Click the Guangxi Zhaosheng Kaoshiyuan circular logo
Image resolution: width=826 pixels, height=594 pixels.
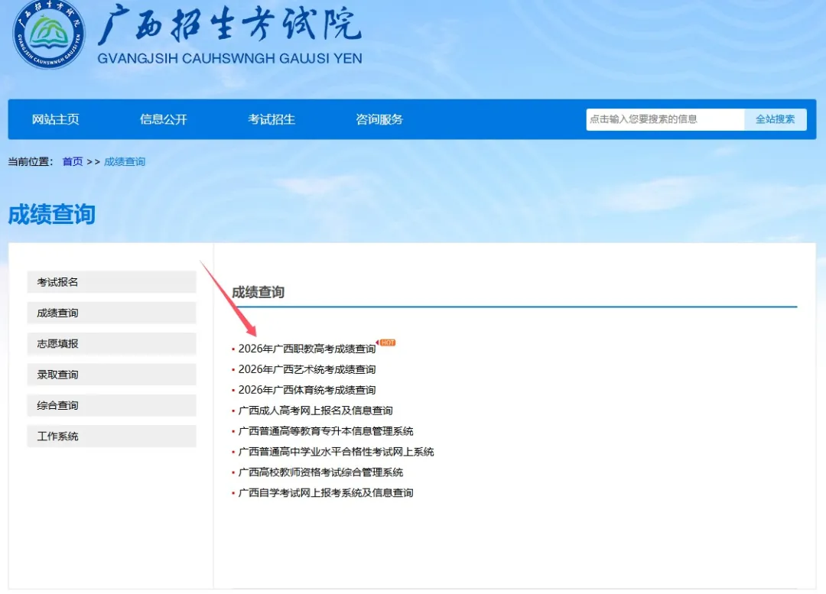coord(49,34)
